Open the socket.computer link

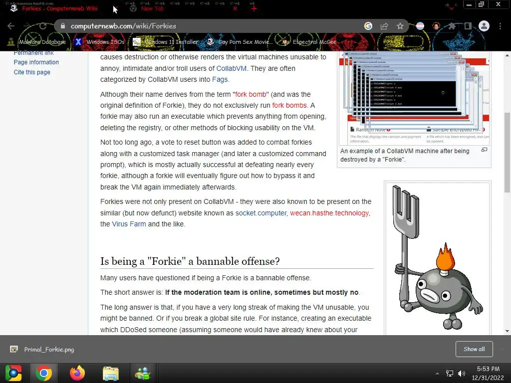260,213
